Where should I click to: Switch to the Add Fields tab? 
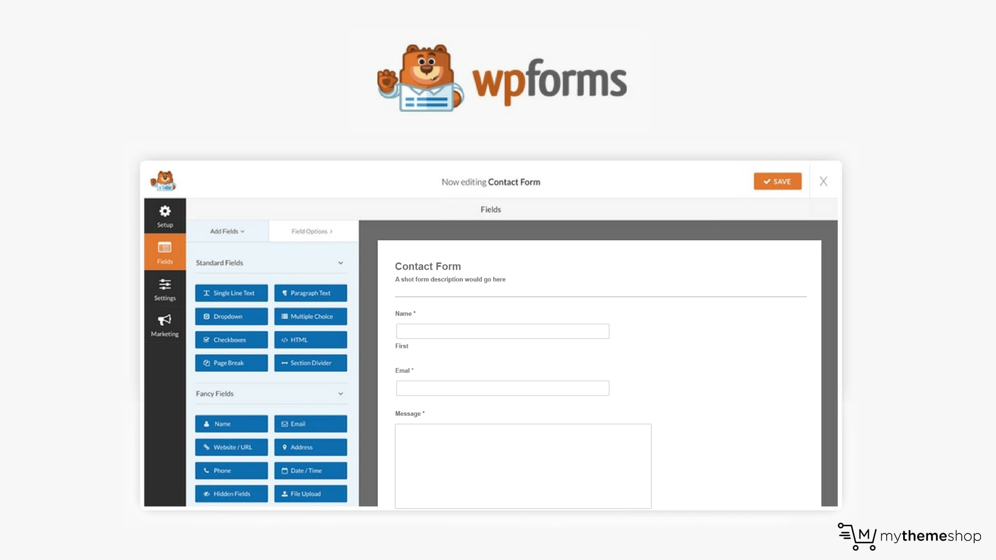[x=227, y=231]
